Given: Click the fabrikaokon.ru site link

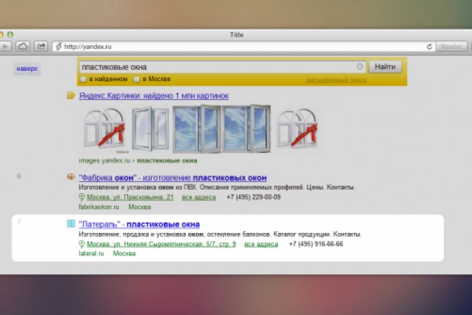Looking at the screenshot, I should pos(99,207).
